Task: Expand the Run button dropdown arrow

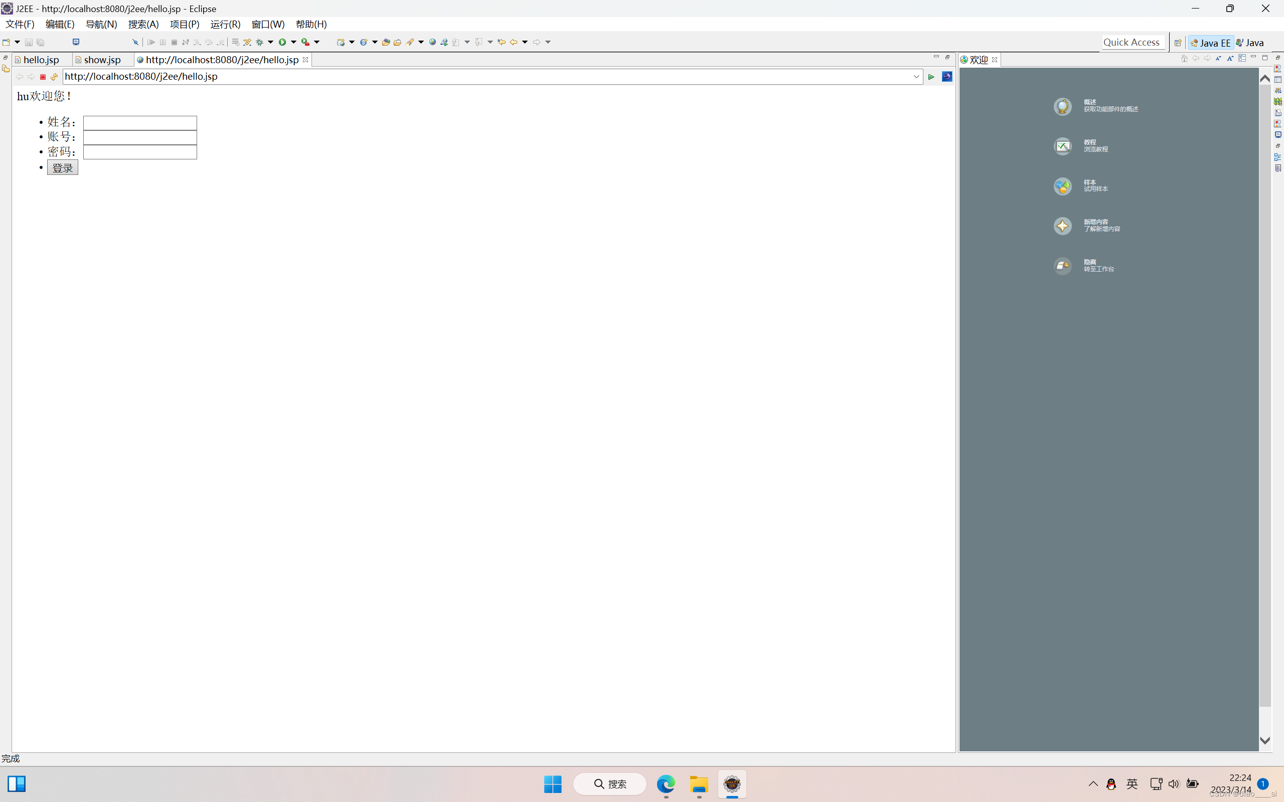Action: [x=293, y=42]
